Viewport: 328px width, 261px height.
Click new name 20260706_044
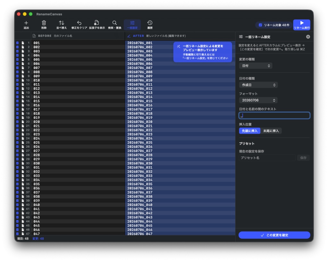[140, 221]
